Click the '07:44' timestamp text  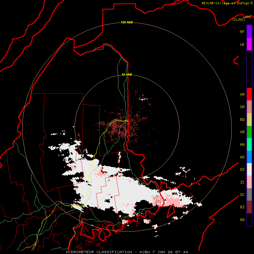(181, 252)
